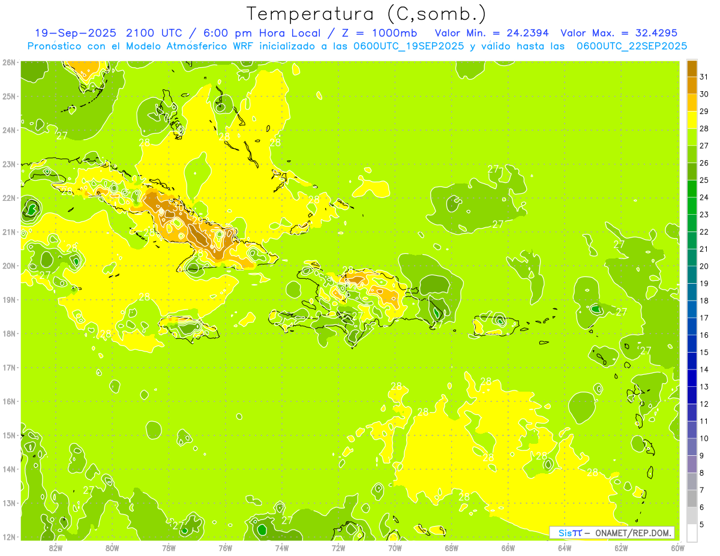Click the 5 label on the color scale
Viewport: 720px width, 556px height.
(702, 525)
